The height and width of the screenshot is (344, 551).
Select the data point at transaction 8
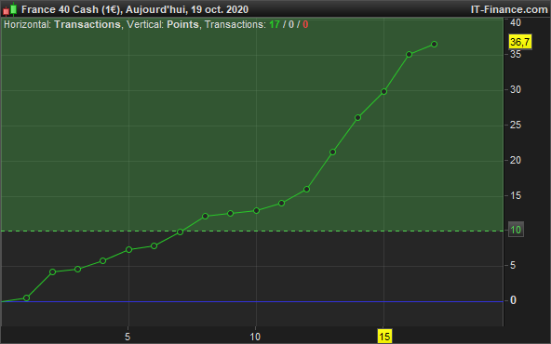click(x=206, y=217)
